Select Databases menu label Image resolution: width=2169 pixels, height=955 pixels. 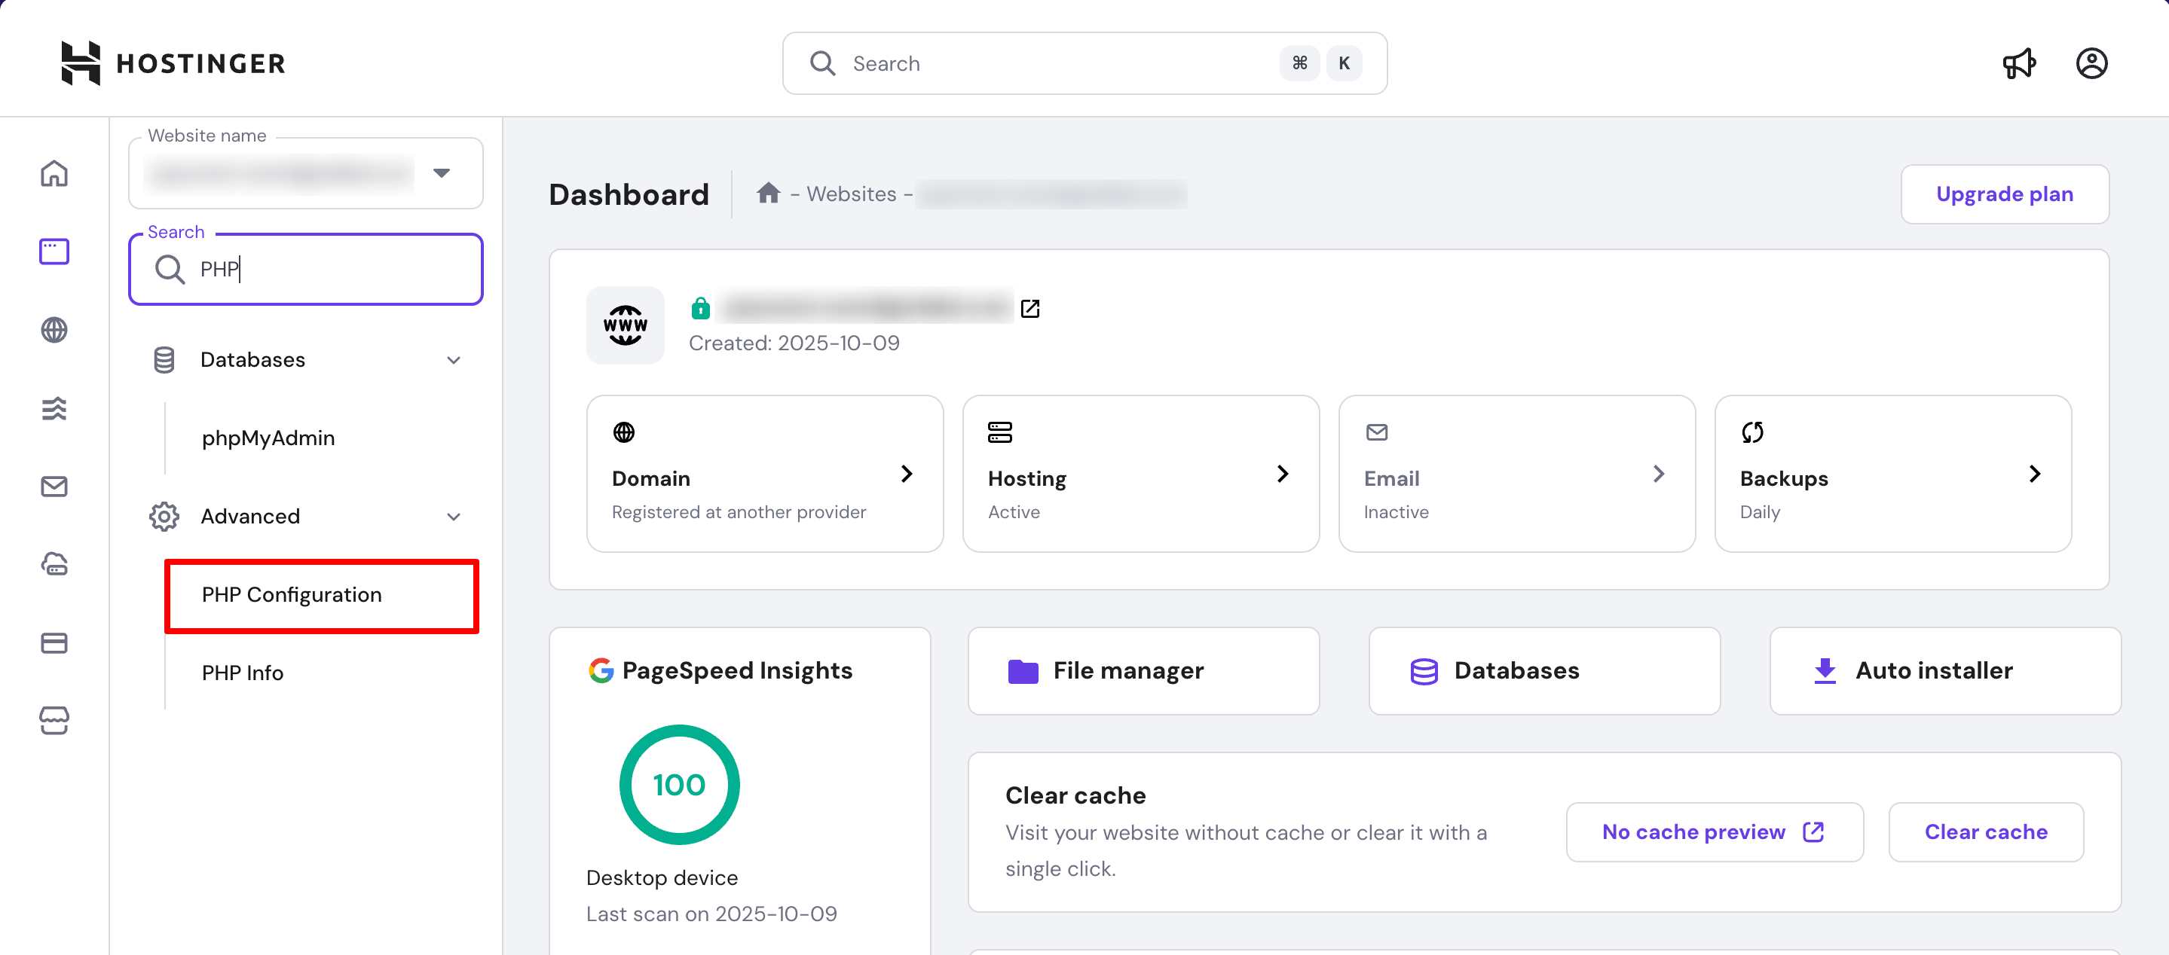252,360
